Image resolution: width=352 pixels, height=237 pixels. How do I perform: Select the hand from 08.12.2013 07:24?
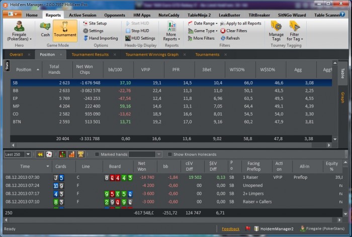click(x=173, y=185)
